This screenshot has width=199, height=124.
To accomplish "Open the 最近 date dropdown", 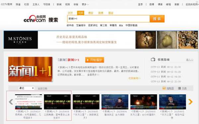I will [27, 88].
